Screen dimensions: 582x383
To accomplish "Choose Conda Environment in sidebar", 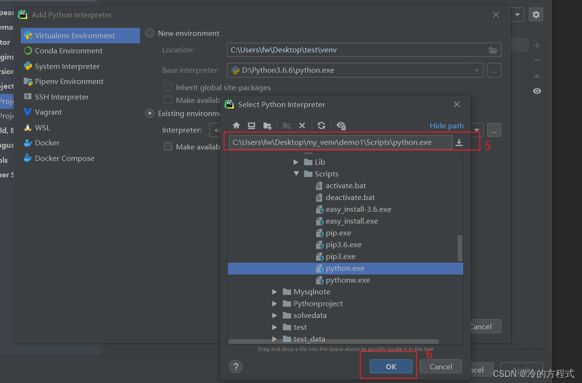I will pos(80,51).
